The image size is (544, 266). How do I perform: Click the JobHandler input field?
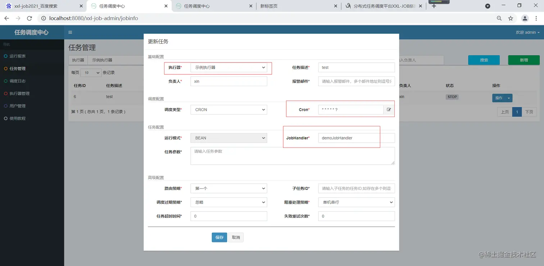tap(357, 138)
